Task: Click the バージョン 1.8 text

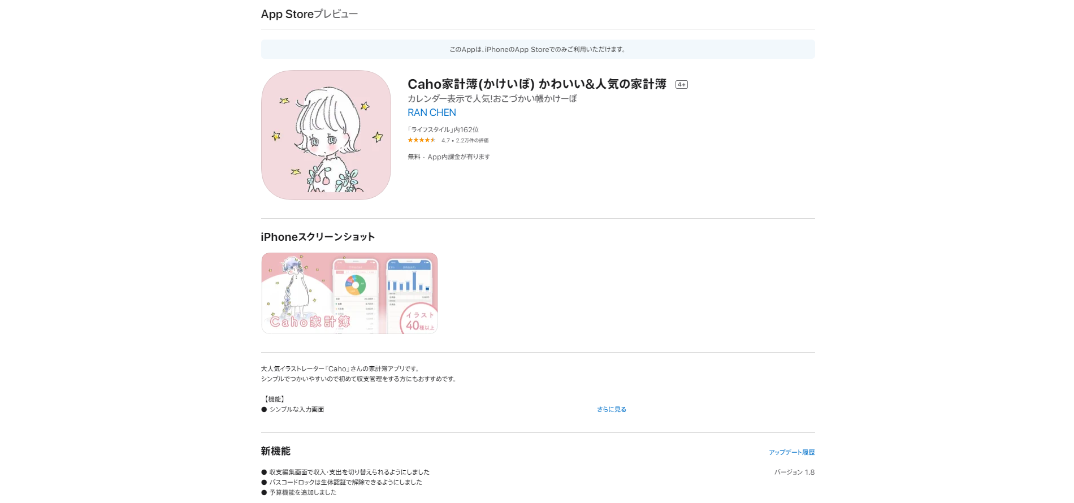Action: [794, 472]
